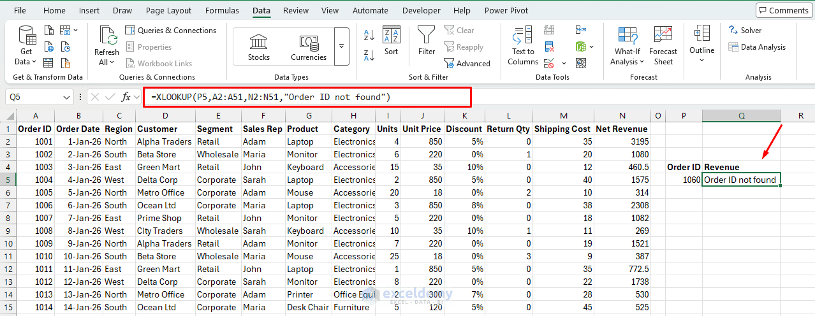Expand the Data Types gallery
This screenshot has height=316, width=815.
pyautogui.click(x=342, y=46)
